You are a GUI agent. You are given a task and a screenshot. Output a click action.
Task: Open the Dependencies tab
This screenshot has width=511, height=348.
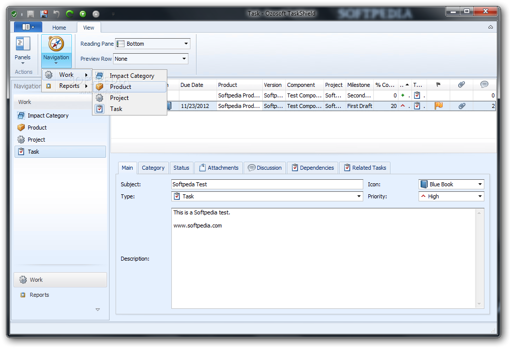pos(313,168)
